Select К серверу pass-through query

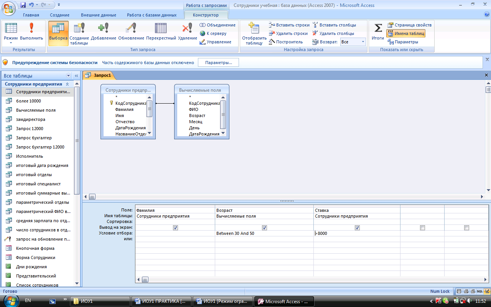coord(213,33)
